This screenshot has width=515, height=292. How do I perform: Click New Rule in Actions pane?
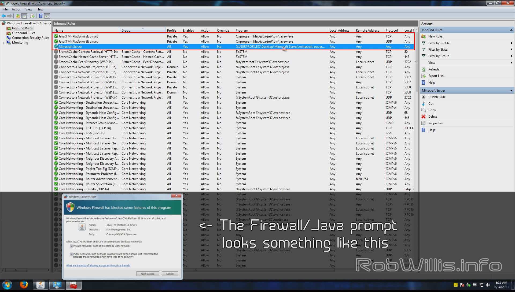pos(436,36)
